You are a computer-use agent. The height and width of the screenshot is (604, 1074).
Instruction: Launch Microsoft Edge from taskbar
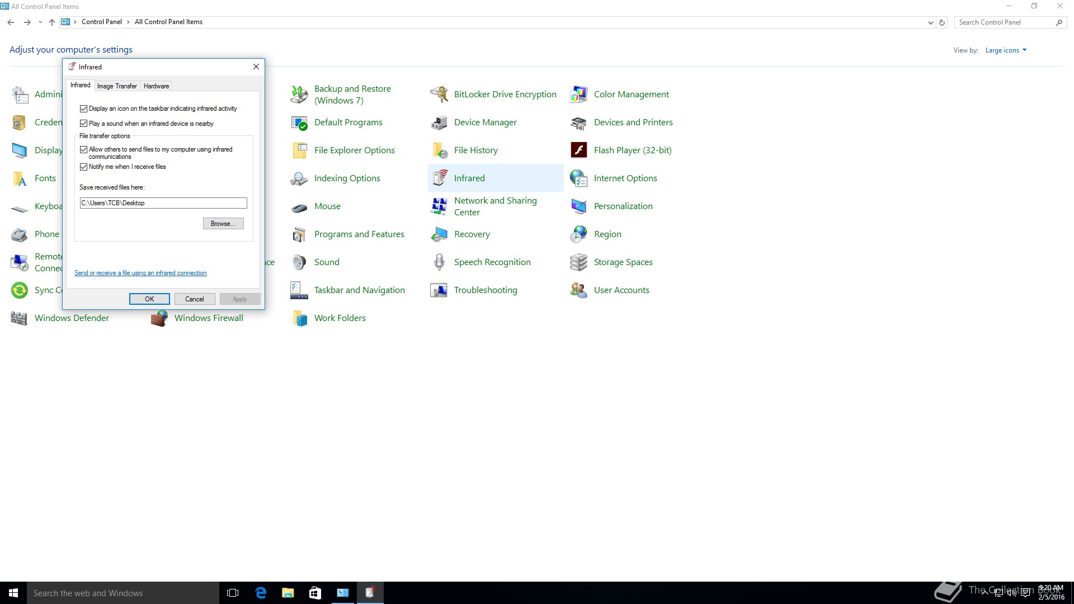(x=261, y=593)
